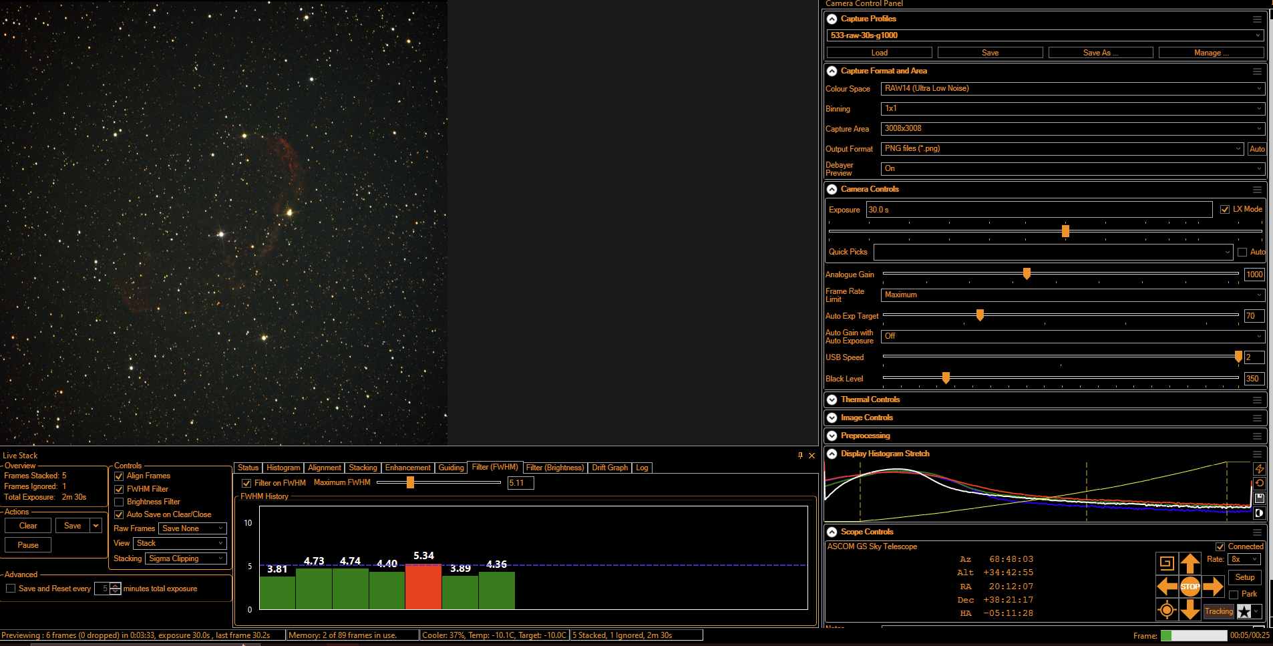Click the scope Setup button

(x=1244, y=577)
